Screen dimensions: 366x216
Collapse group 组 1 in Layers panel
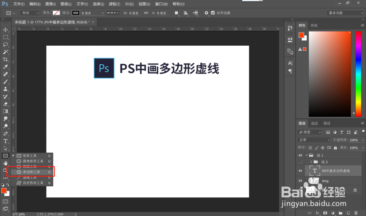click(x=307, y=155)
